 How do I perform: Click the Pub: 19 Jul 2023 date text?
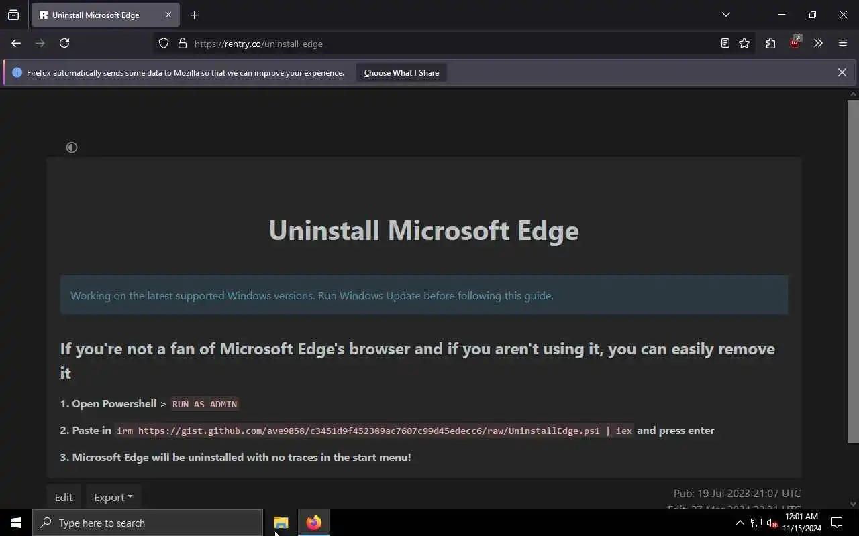738,494
